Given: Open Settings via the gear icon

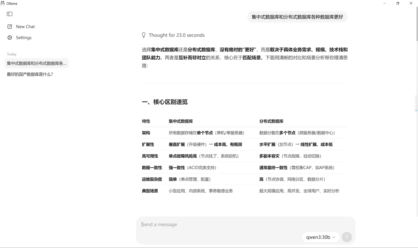Looking at the screenshot, I should (x=10, y=38).
